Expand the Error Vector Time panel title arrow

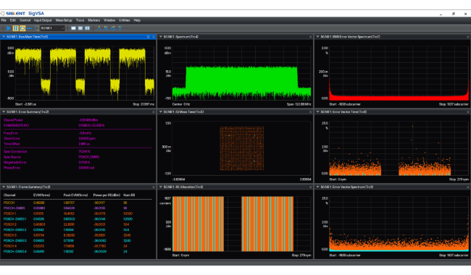click(318, 112)
